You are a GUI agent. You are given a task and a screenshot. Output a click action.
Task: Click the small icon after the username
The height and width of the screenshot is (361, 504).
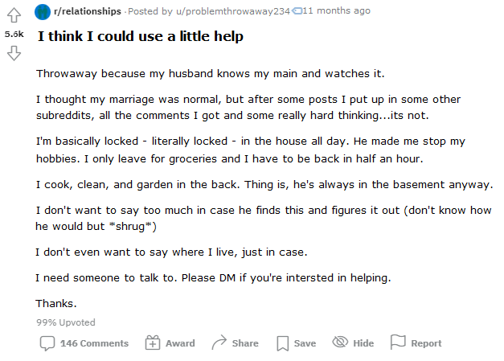(x=297, y=11)
